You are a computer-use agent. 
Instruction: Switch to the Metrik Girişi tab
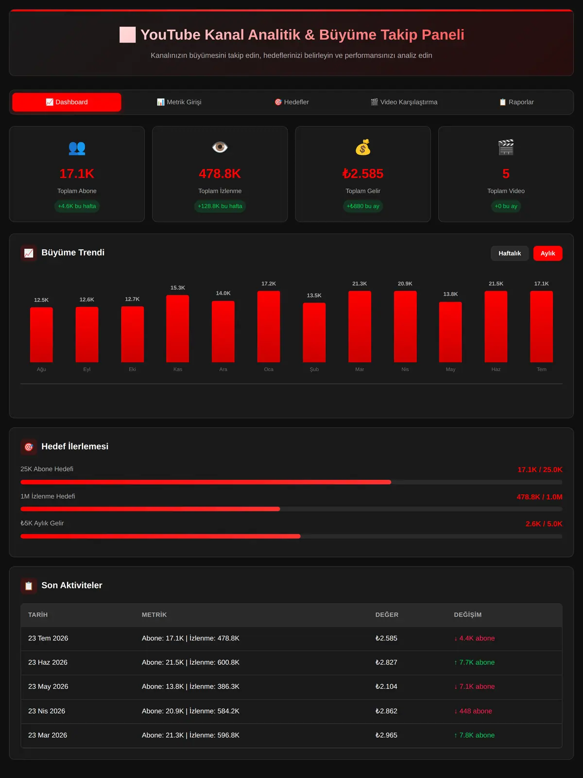(x=179, y=102)
